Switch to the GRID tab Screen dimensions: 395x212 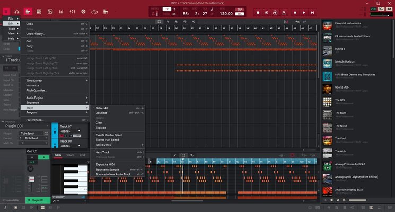(58, 155)
